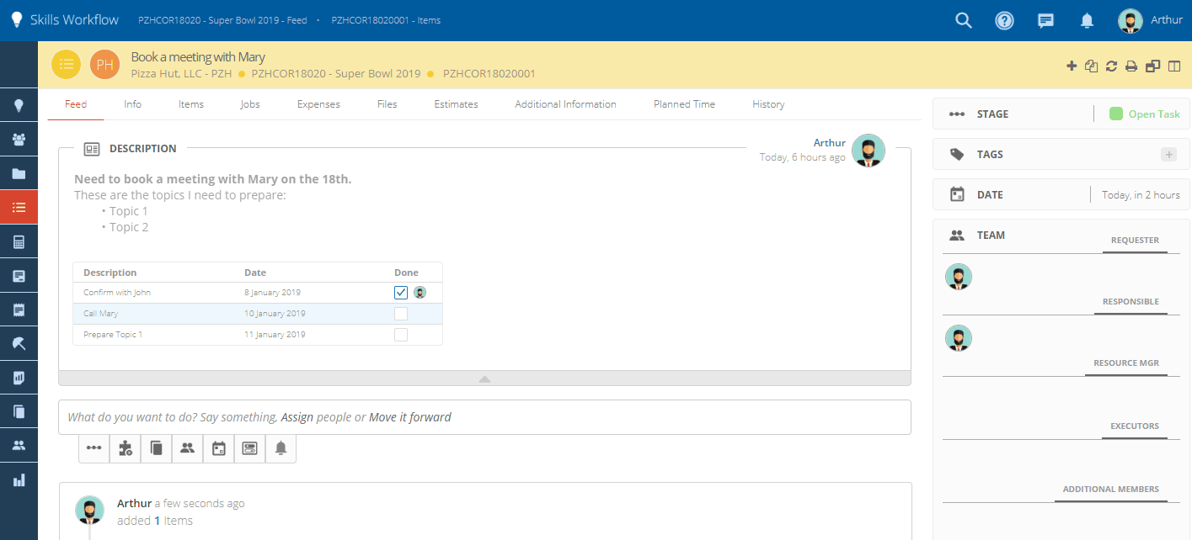Collapse the description panel with the arrow
This screenshot has height=540, width=1192.
click(x=484, y=379)
